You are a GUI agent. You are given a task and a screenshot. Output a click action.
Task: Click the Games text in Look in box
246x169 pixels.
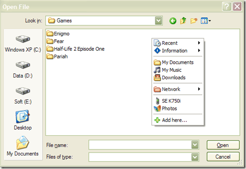64,21
